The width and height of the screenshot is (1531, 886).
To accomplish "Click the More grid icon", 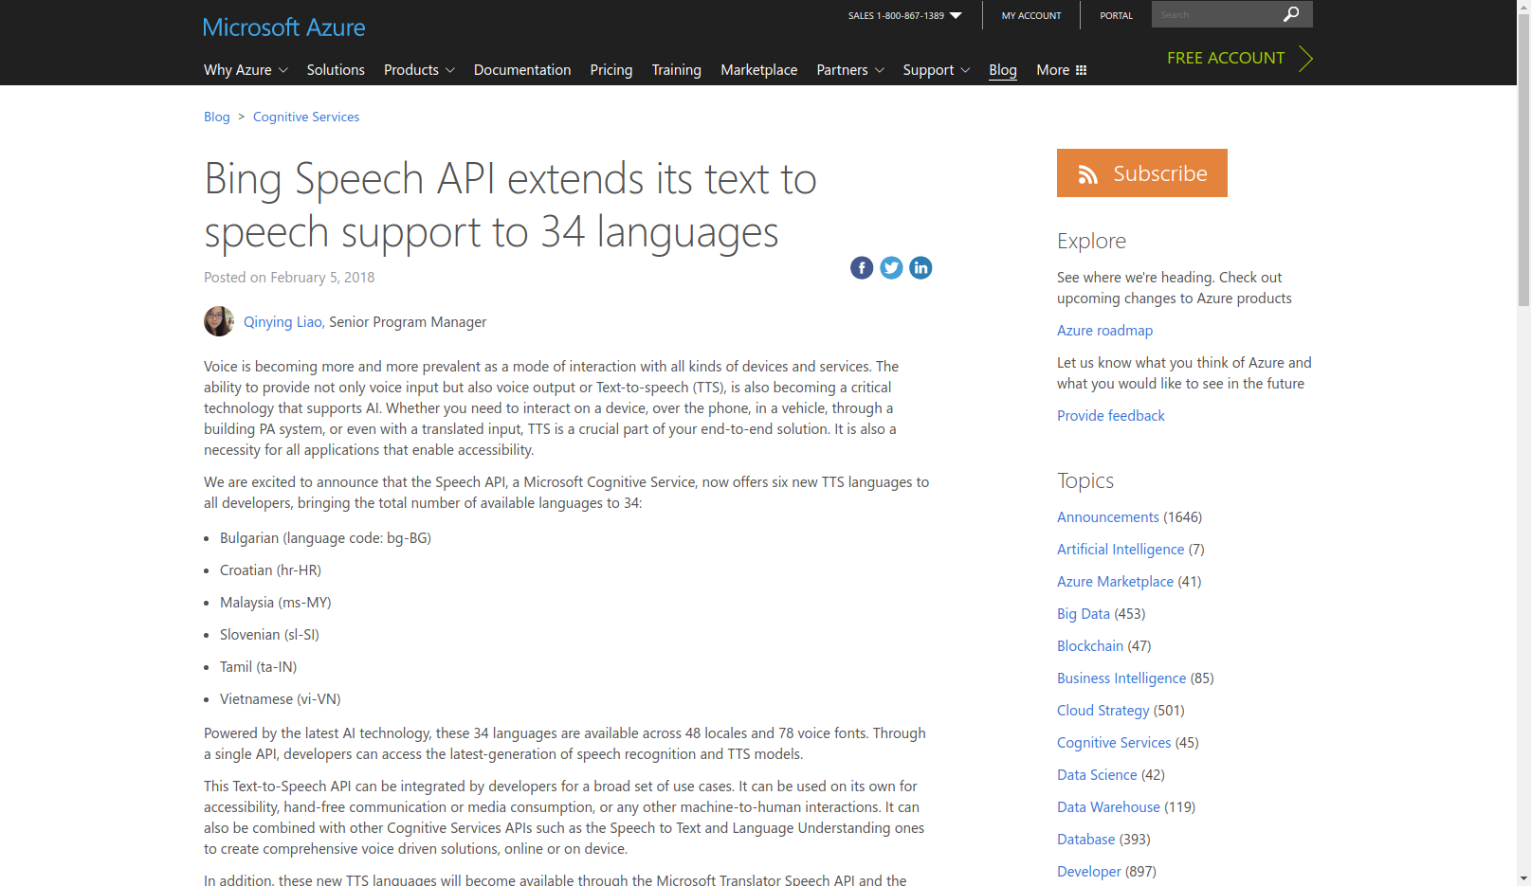I will tap(1082, 70).
